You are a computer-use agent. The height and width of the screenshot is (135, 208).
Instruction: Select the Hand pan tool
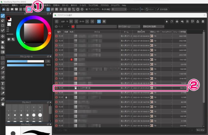(3, 104)
